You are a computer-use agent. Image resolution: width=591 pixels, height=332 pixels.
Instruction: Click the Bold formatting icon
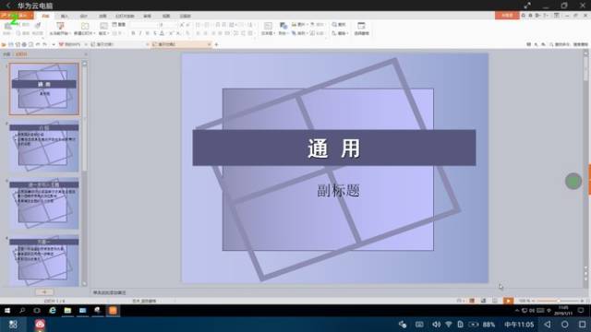tap(133, 33)
